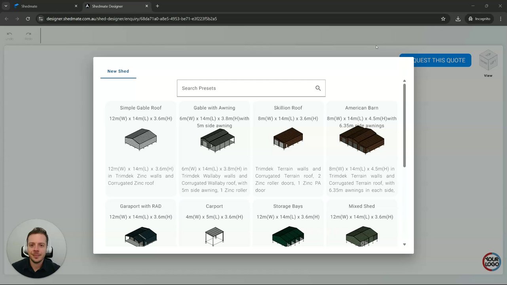The height and width of the screenshot is (285, 507).
Task: Go back using browser back arrow
Action: tap(6, 19)
